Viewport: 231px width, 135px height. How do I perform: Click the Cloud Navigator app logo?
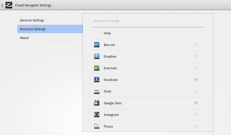pos(9,5)
